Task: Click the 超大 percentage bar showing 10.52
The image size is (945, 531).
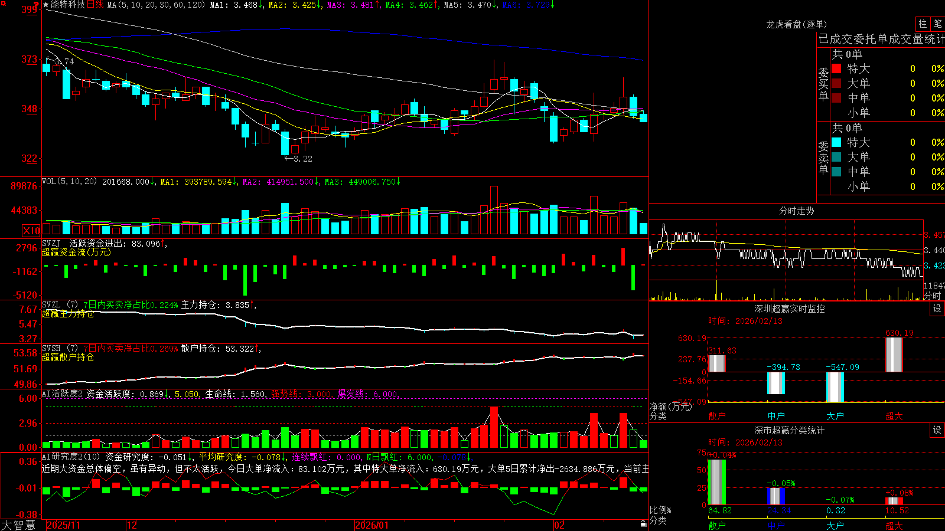Action: 894,501
